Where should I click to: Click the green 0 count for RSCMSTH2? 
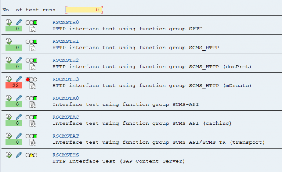point(14,67)
